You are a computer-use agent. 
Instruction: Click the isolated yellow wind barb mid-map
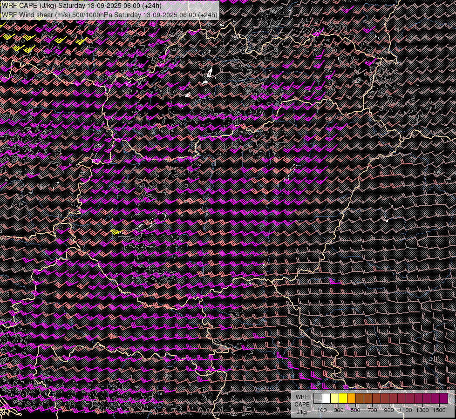click(115, 231)
